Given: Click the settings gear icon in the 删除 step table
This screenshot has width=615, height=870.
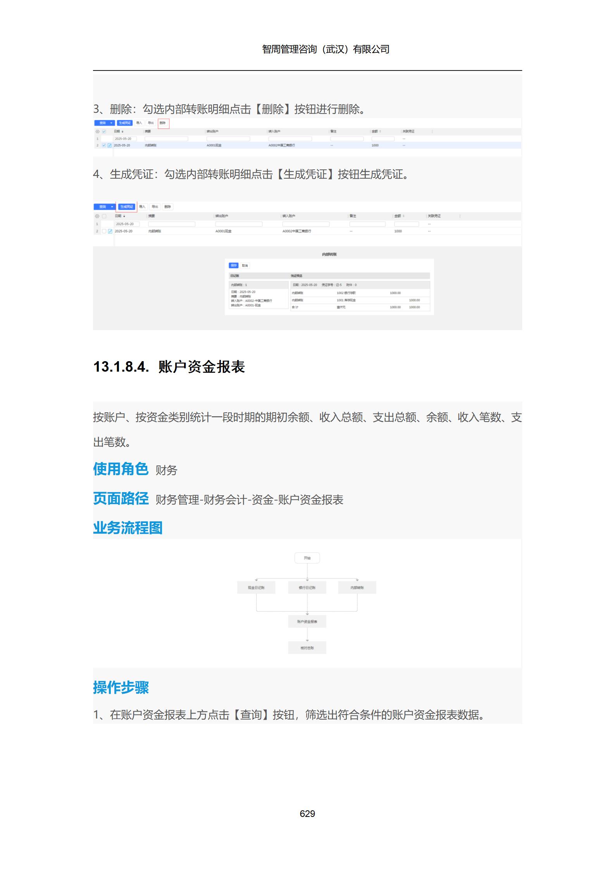Looking at the screenshot, I should 97,132.
